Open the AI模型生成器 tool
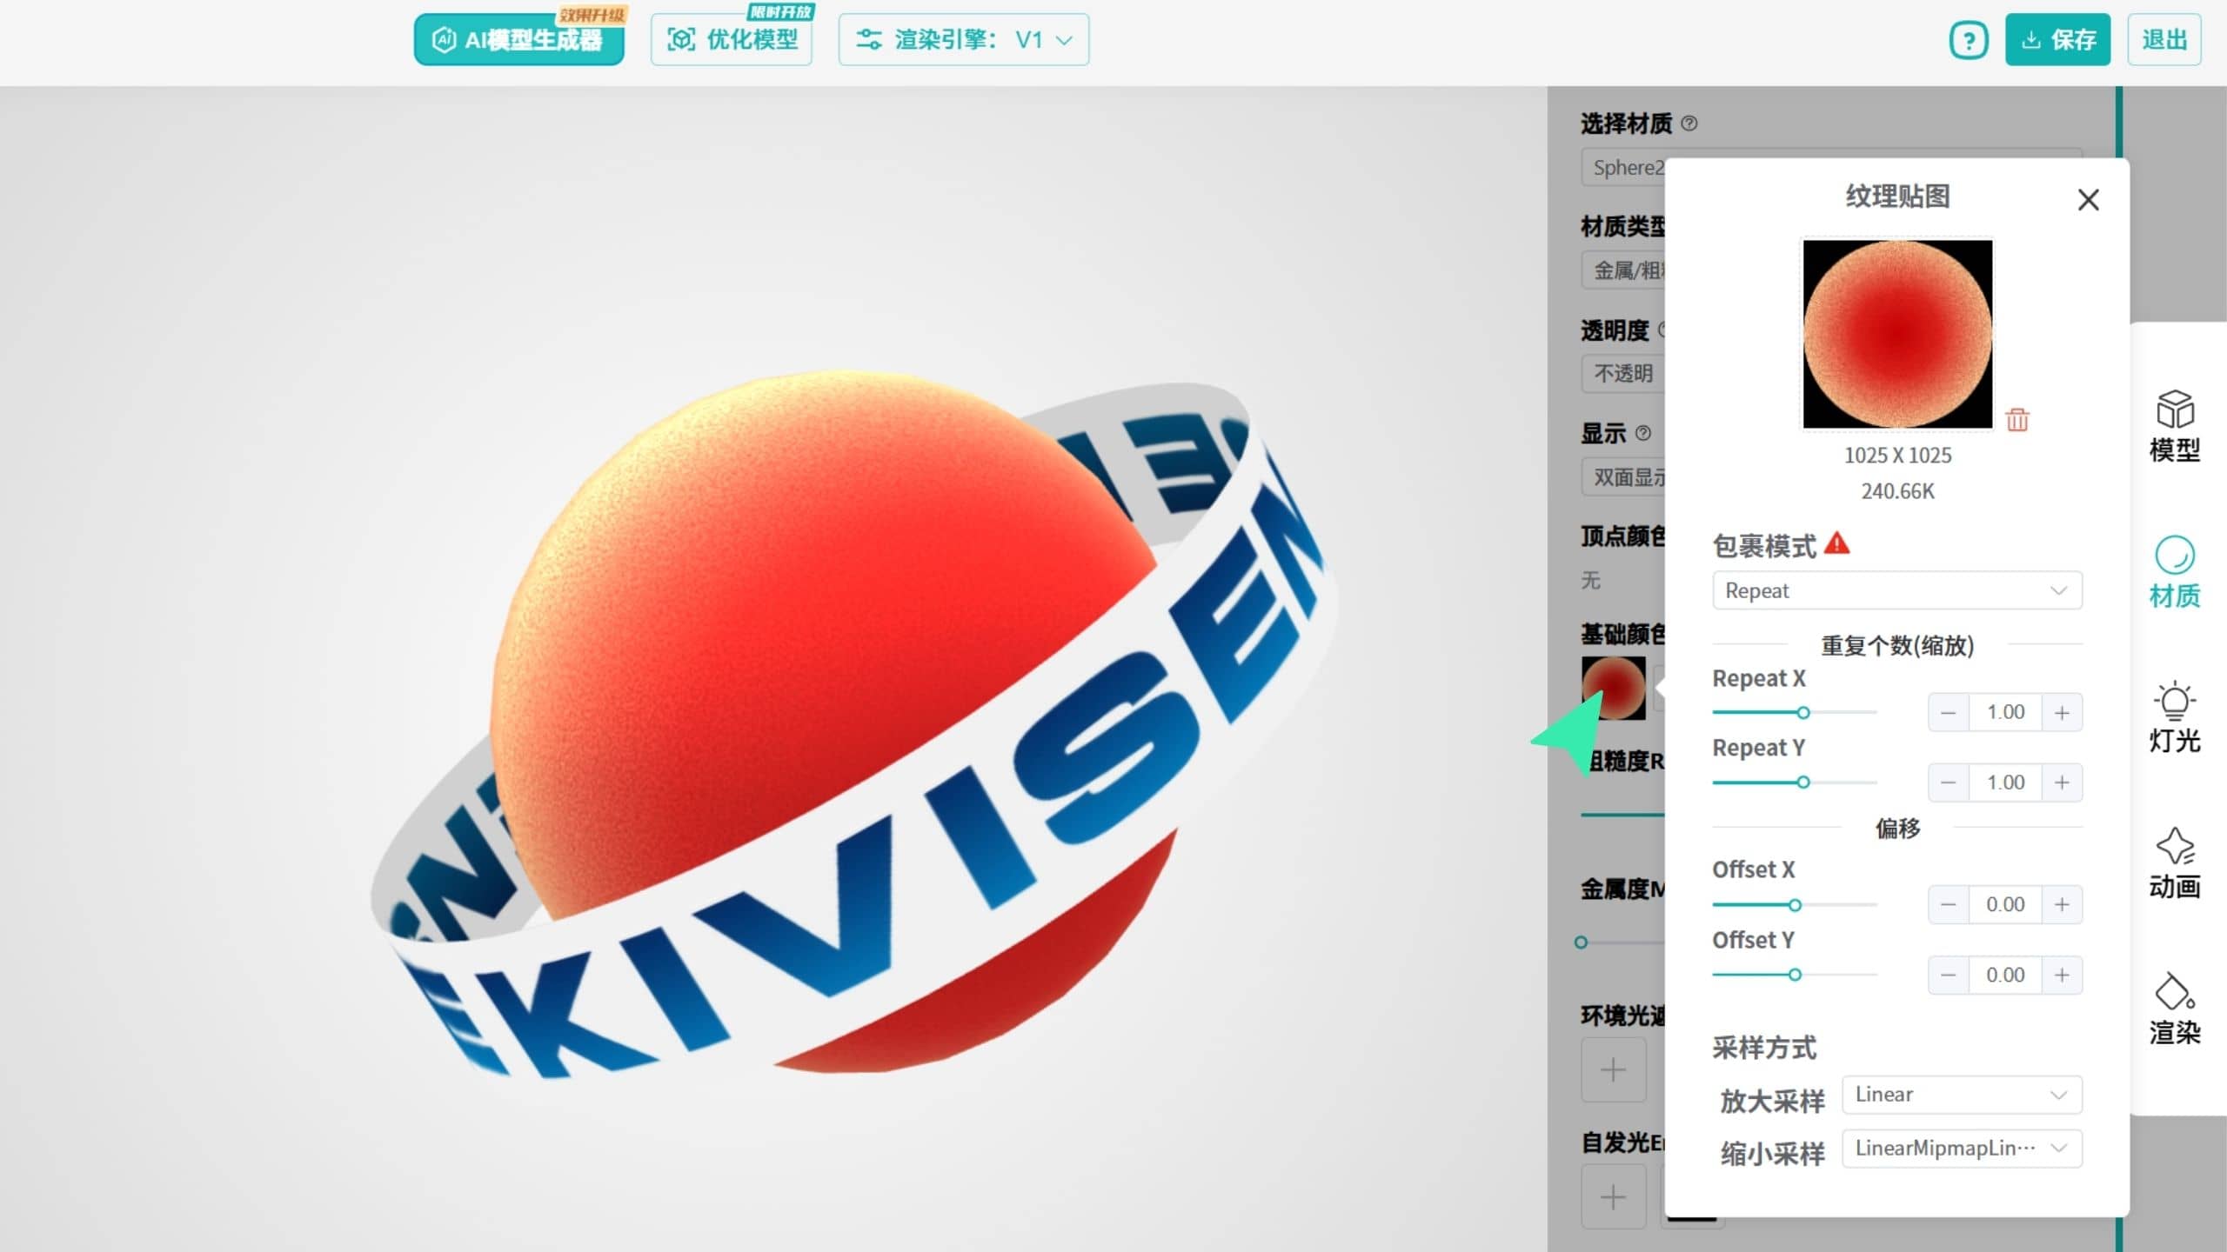Viewport: 2227px width, 1252px height. tap(518, 39)
